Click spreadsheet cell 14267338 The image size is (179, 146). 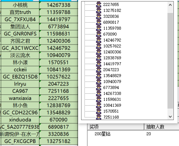click(x=58, y=5)
